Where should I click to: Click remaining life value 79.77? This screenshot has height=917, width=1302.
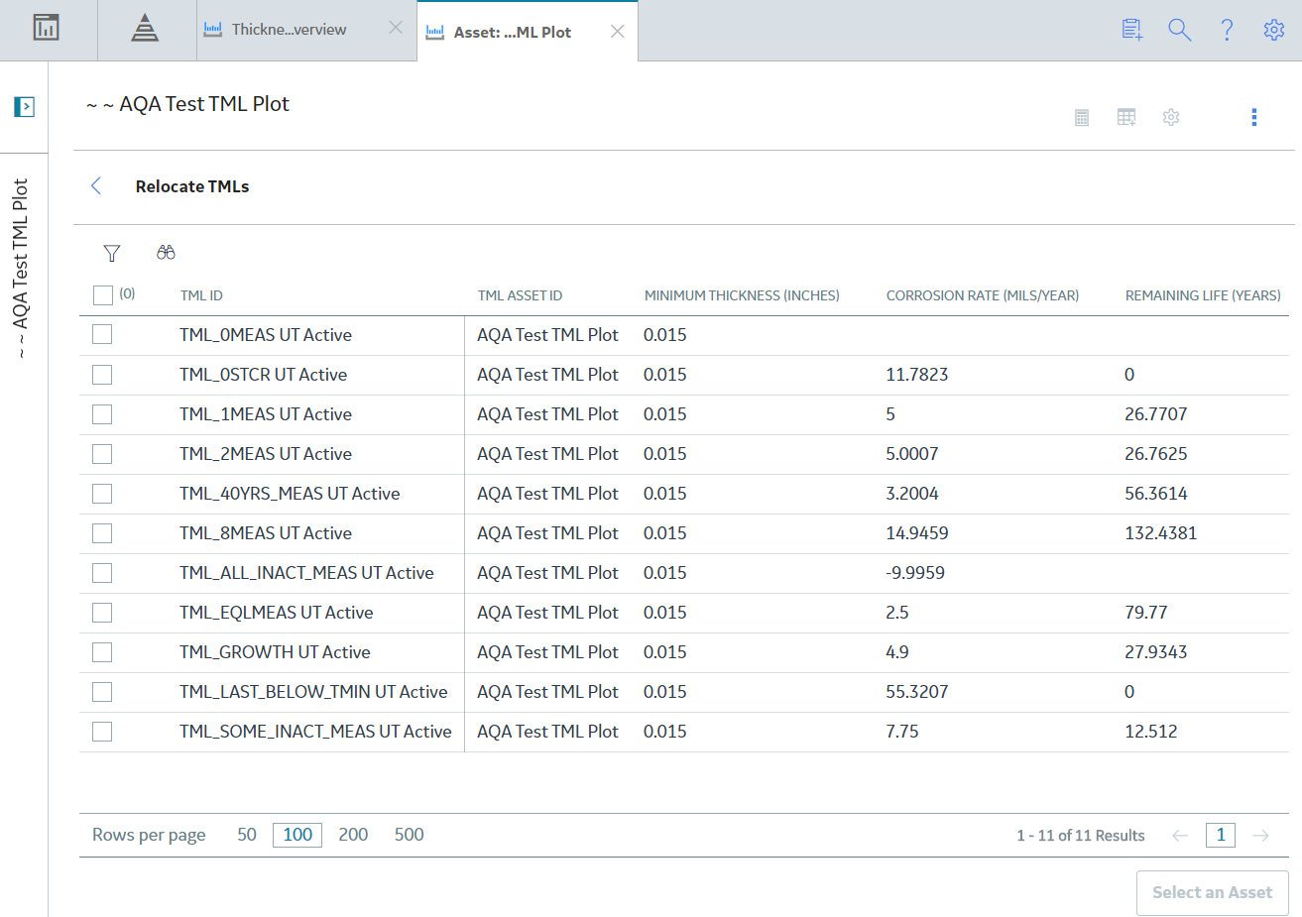click(1146, 613)
